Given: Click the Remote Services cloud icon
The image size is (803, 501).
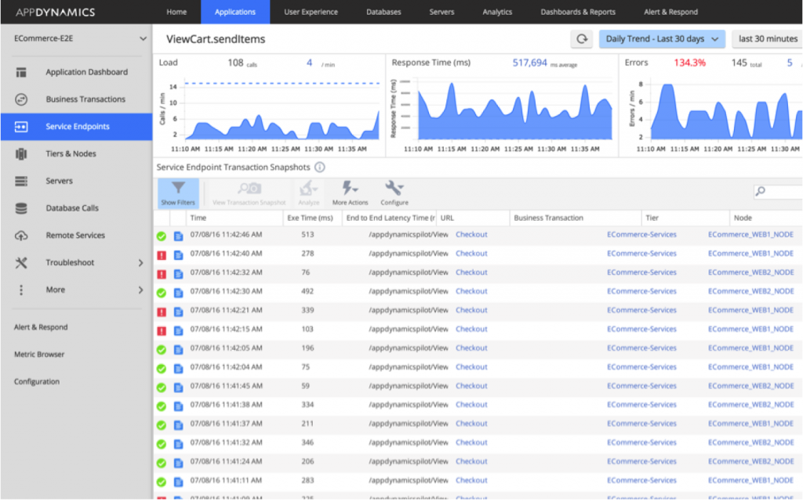Looking at the screenshot, I should tap(21, 236).
